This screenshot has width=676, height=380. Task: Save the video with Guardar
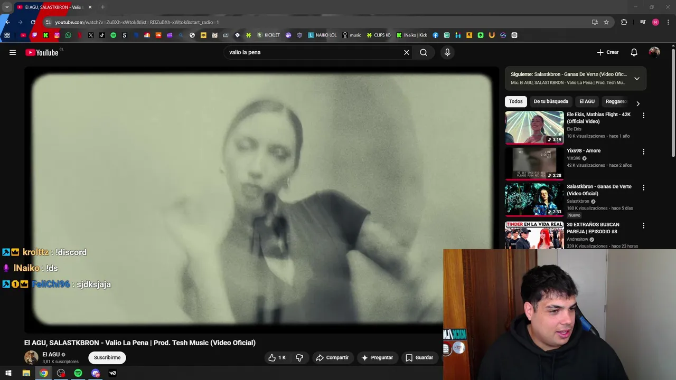pos(419,357)
